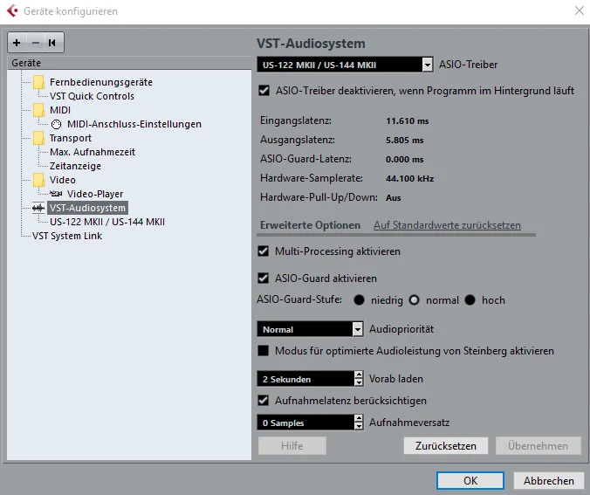Disable ASIO-Guard aktivieren checkbox

[264, 278]
